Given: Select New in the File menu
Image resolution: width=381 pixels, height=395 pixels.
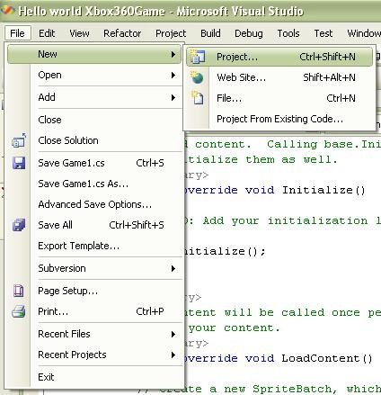Looking at the screenshot, I should click(94, 54).
